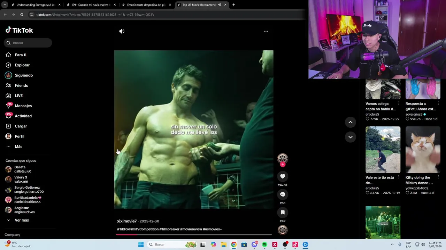
Task: Open Microsoft Store from taskbar
Action: (244, 244)
